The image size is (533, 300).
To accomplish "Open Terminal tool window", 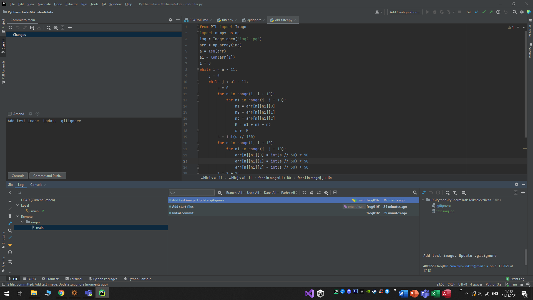I will (x=74, y=279).
